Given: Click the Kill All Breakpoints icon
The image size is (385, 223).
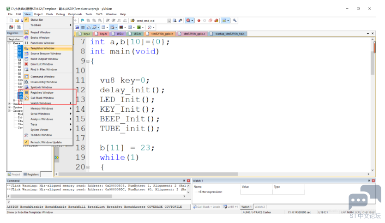Looking at the screenshot, I should click(x=217, y=21).
